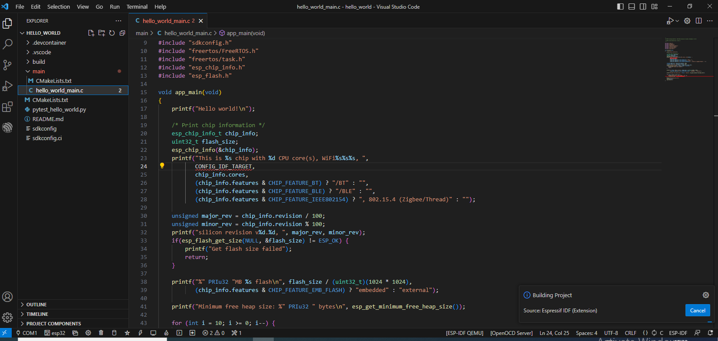Click the New File icon in Explorer

click(91, 33)
